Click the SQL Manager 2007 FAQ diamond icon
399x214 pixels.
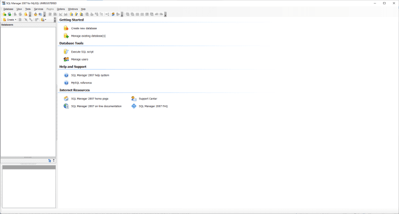coord(134,106)
